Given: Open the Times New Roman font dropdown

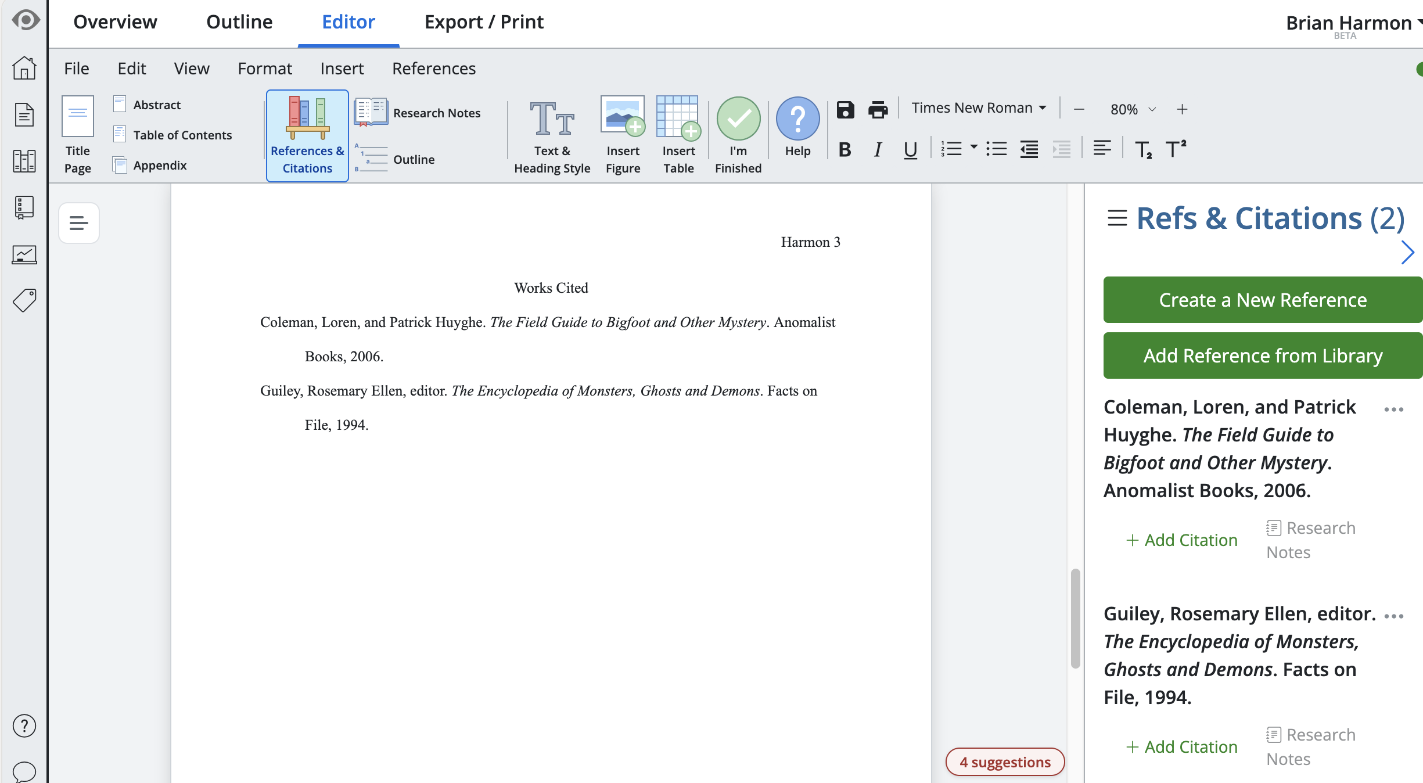Looking at the screenshot, I should [x=979, y=108].
